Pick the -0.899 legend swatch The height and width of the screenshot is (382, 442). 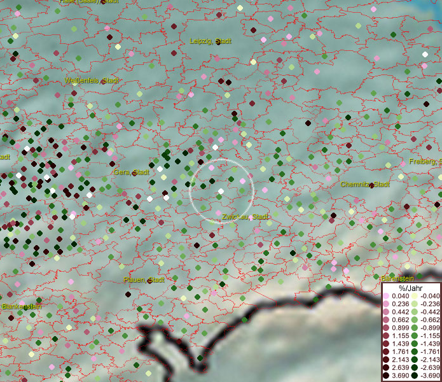click(x=415, y=328)
